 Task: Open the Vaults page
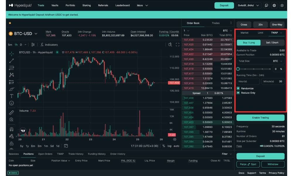pos(55,5)
